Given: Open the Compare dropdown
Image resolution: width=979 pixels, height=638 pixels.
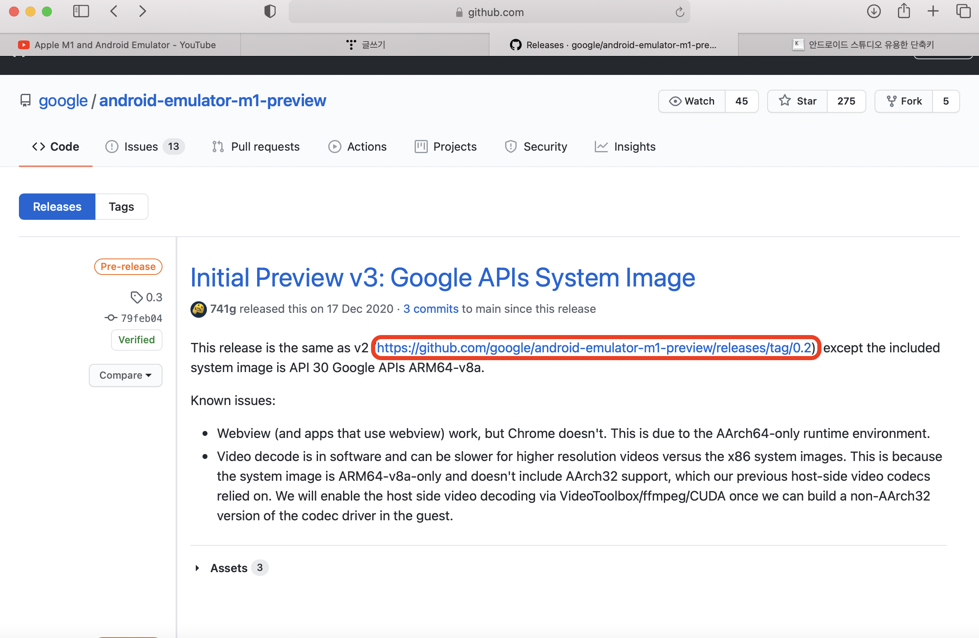Looking at the screenshot, I should click(125, 375).
